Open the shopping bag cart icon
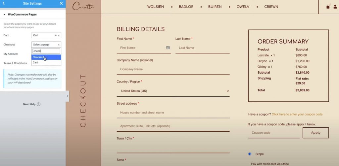 point(328,7)
